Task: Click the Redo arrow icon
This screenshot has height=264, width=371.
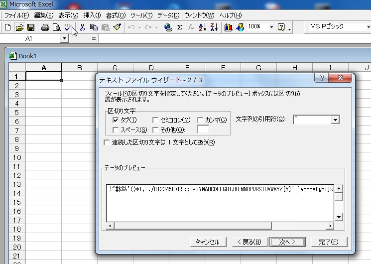Action: (x=148, y=27)
